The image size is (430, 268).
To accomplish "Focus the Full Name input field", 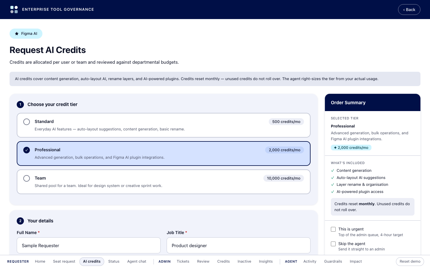I will [x=89, y=245].
